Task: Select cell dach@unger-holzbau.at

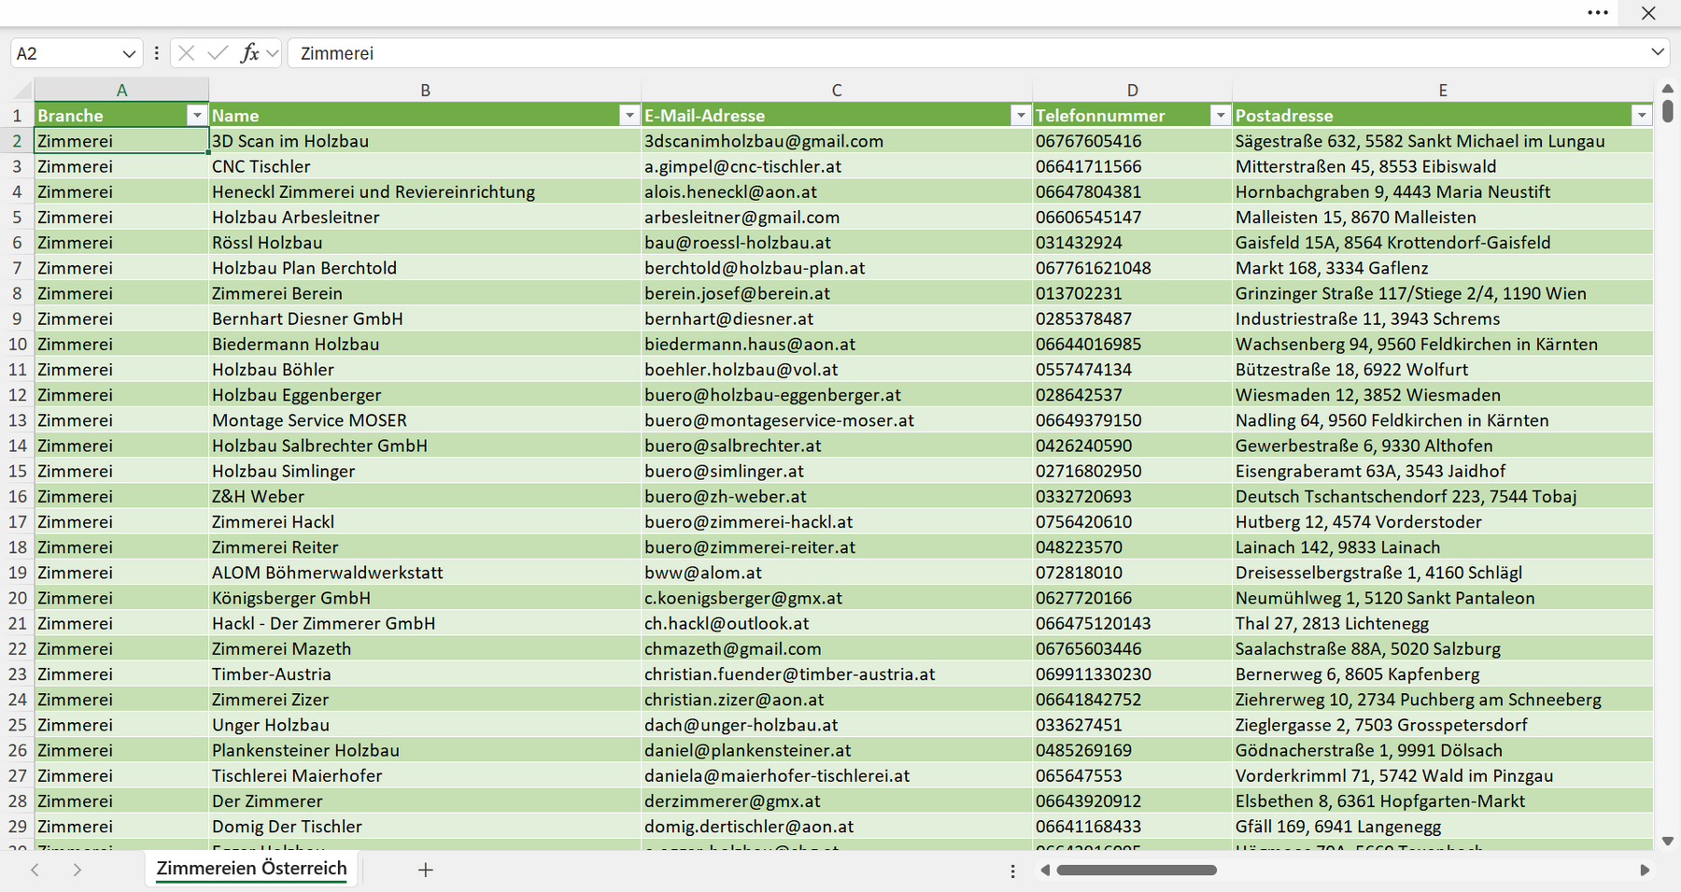Action: [837, 725]
